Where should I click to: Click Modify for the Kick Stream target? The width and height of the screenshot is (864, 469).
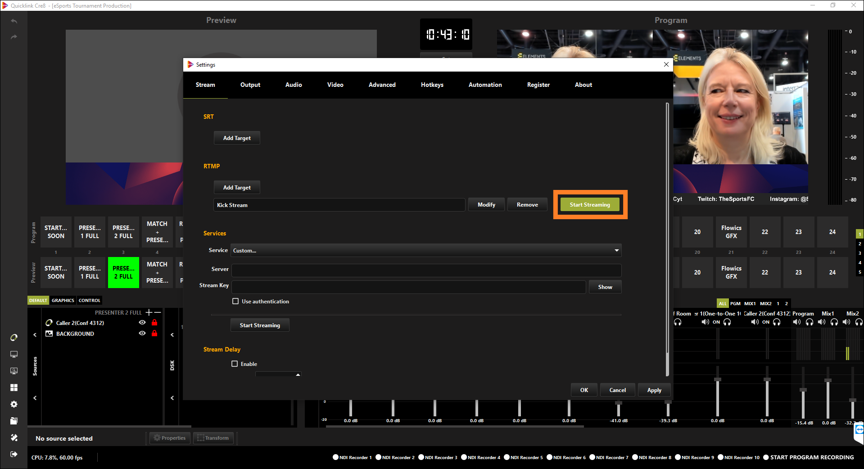pos(486,205)
